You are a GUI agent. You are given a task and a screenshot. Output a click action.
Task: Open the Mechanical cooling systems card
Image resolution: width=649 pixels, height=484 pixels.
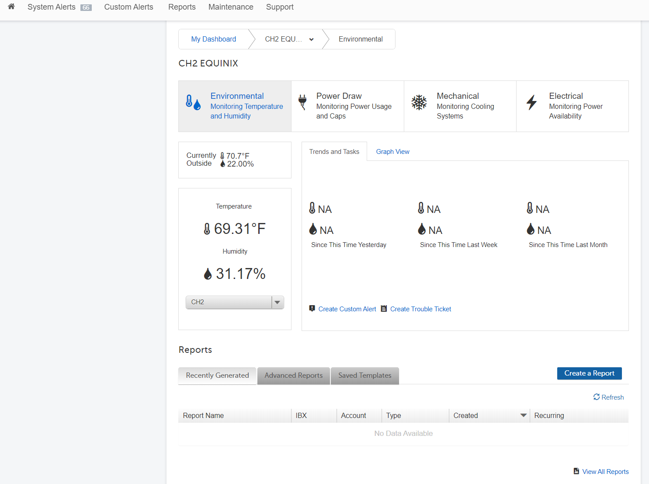460,106
